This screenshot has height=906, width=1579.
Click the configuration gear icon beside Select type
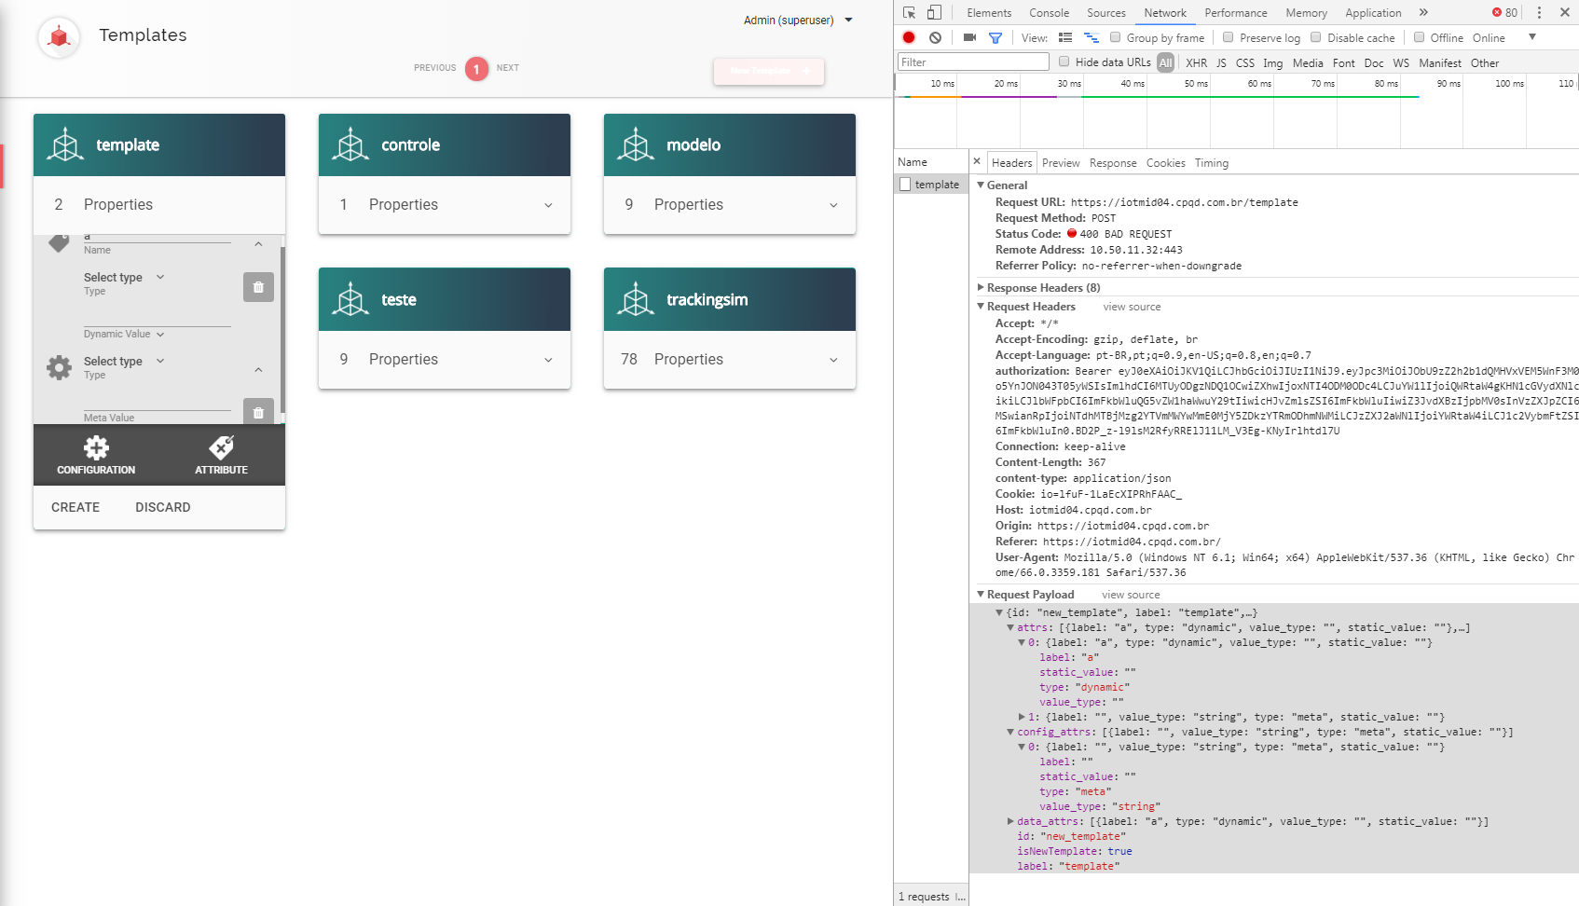click(59, 367)
